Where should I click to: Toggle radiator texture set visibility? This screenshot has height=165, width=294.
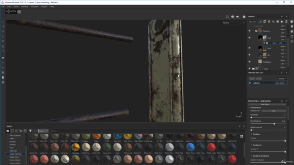coord(250,83)
